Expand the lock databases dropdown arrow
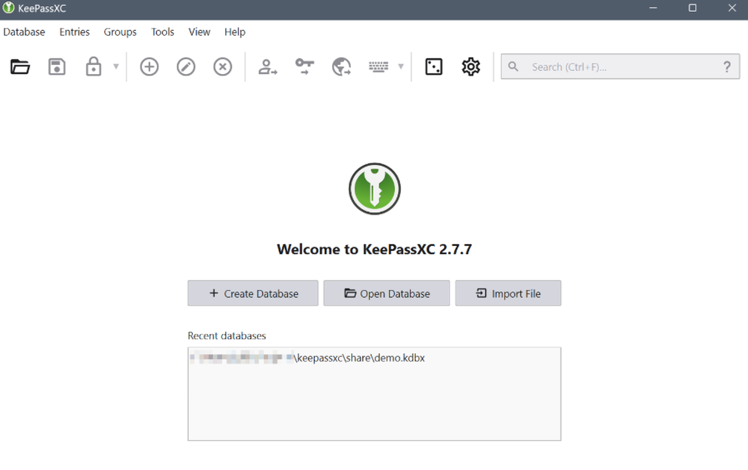This screenshot has width=748, height=470. pyautogui.click(x=116, y=67)
